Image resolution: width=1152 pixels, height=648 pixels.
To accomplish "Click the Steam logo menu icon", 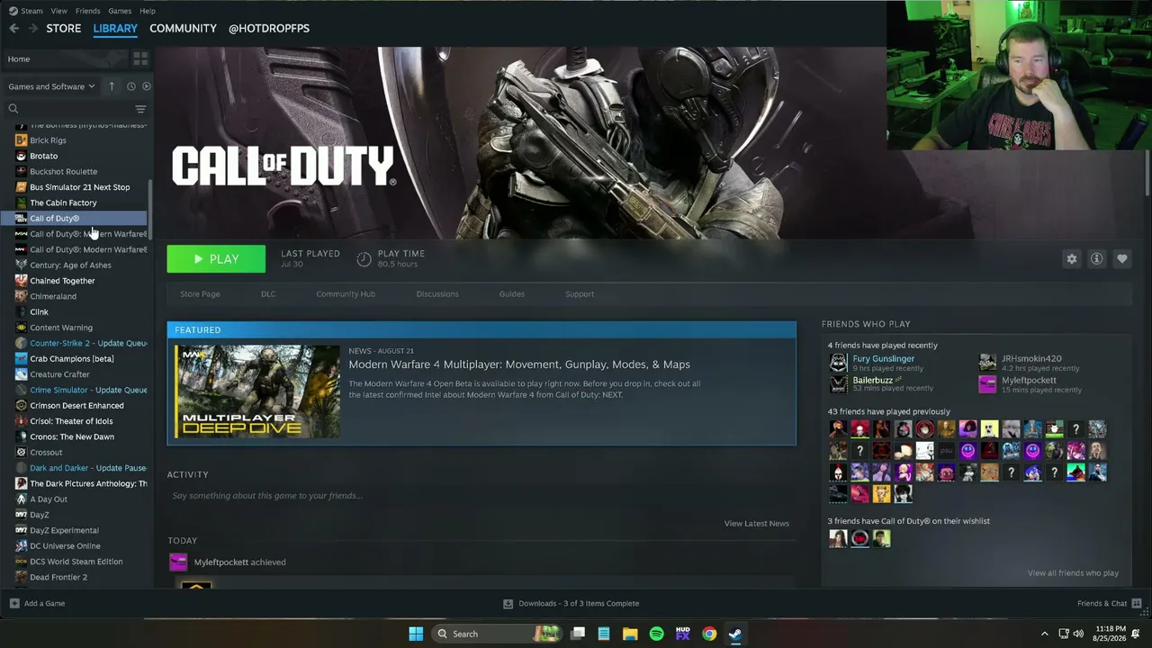I will click(13, 11).
